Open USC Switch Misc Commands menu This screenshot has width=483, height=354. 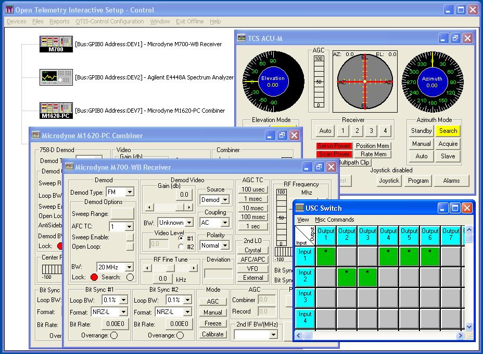[335, 220]
